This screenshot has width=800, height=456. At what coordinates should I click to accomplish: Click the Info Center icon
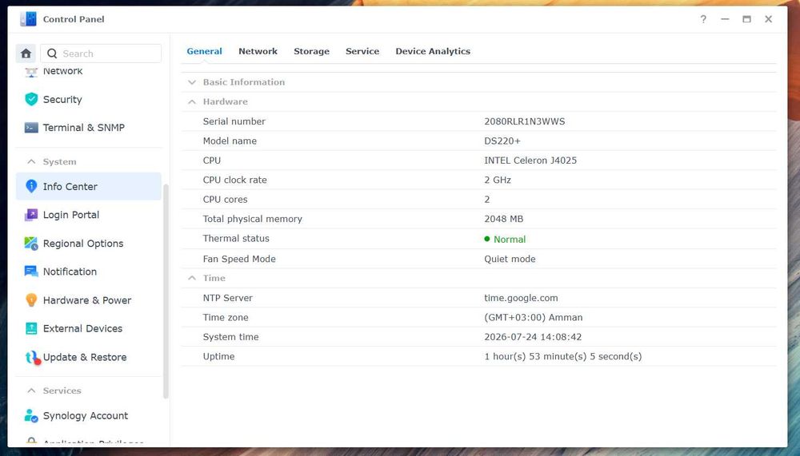coord(31,186)
